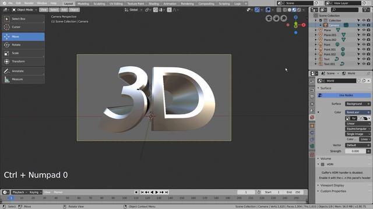Select the Cursor tool
The width and height of the screenshot is (373, 209).
(x=23, y=27)
